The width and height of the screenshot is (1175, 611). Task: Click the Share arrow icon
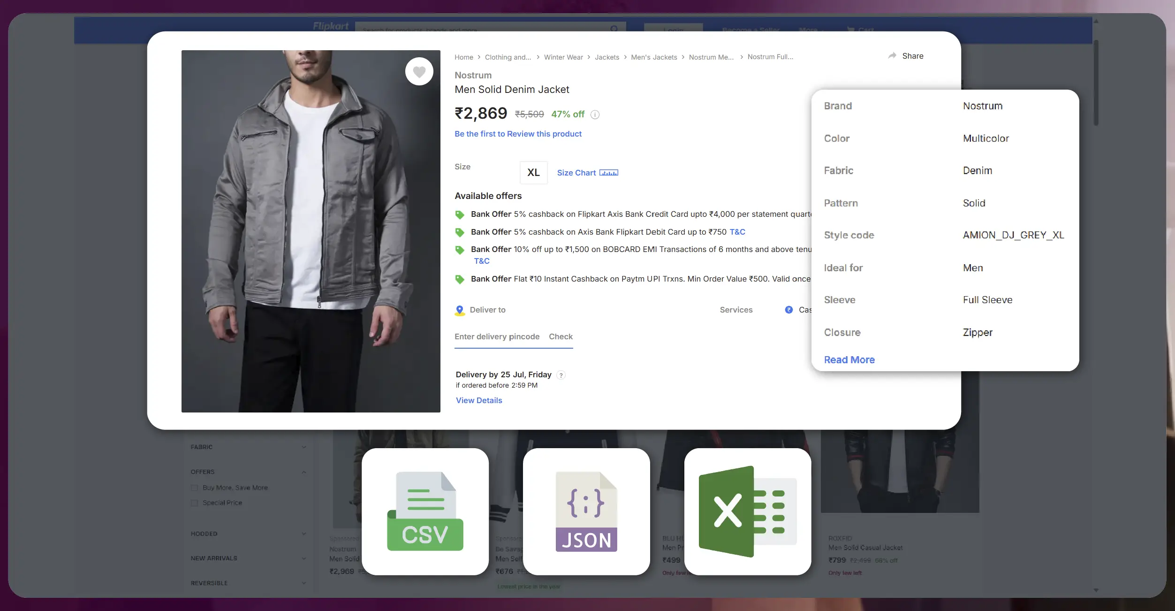[x=892, y=56]
